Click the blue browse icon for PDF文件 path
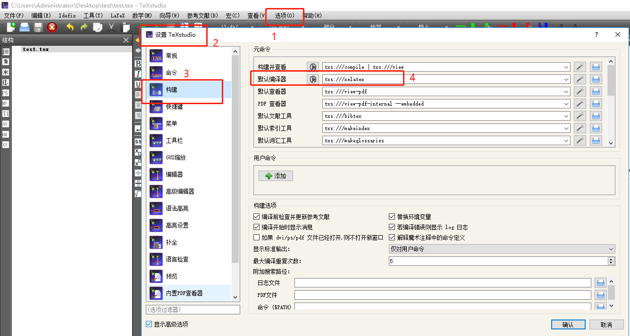This screenshot has height=336, width=630. point(600,295)
